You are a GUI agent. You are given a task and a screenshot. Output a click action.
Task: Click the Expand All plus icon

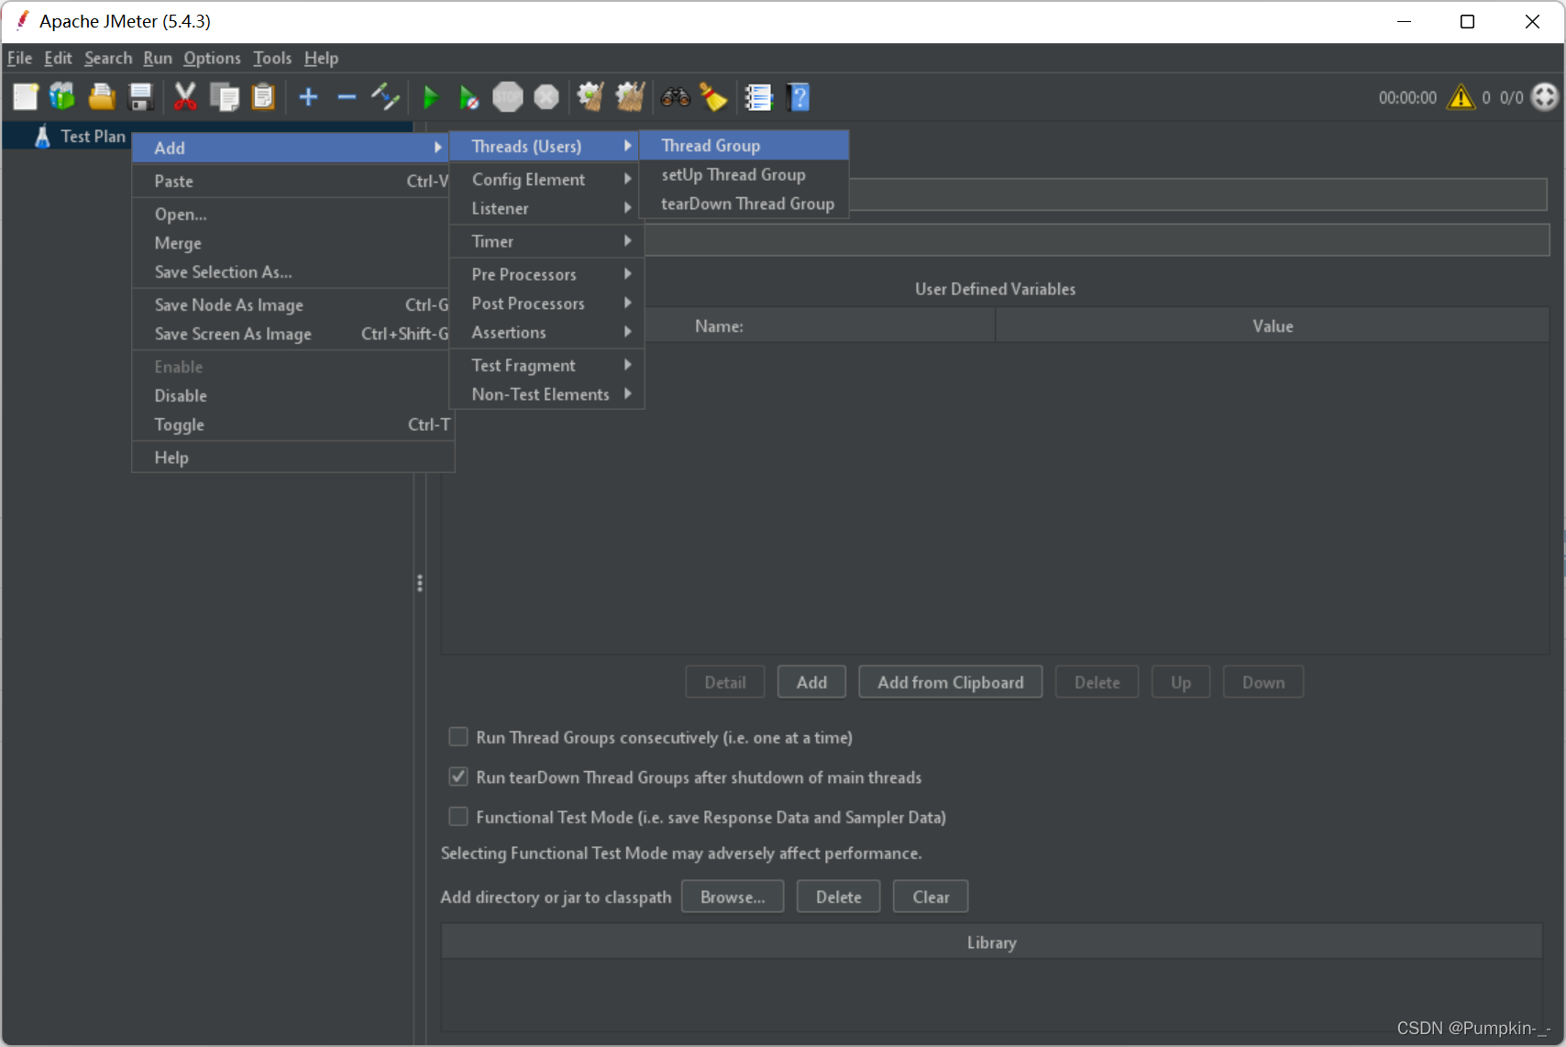click(309, 96)
